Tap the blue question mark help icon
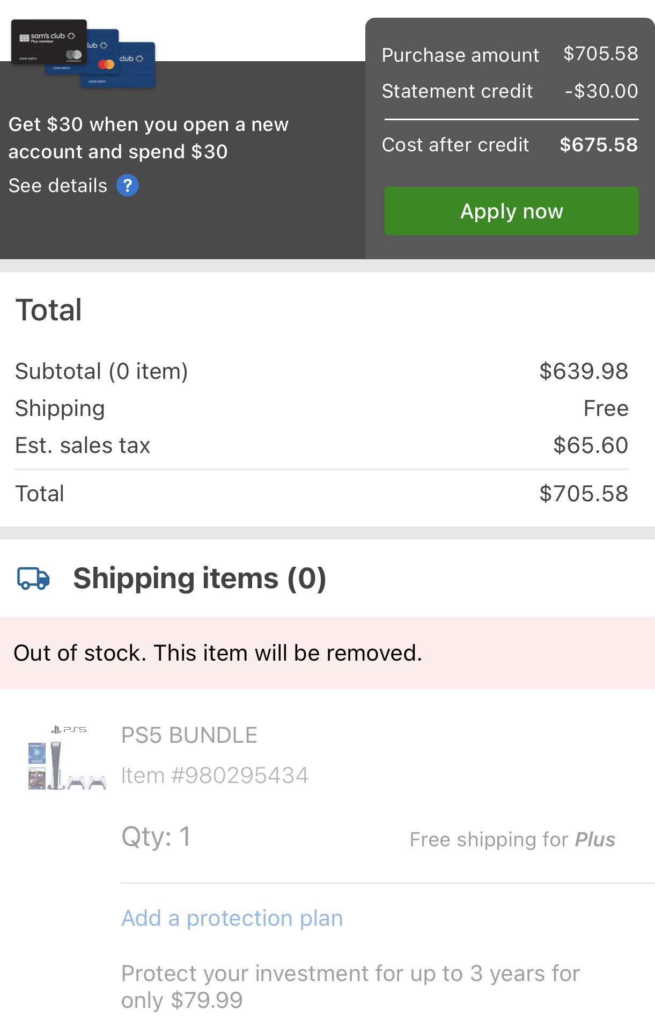The width and height of the screenshot is (655, 1017). (x=128, y=186)
